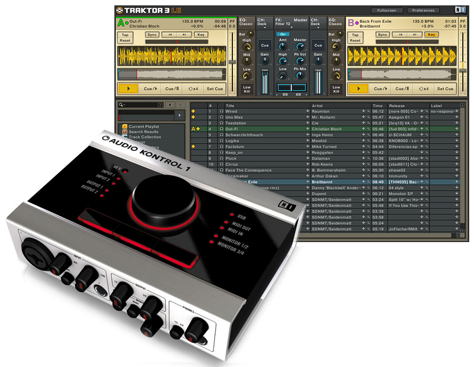Screen dimensions: 474x367
Task: Click Deck B Cue/Pause button
Action: pos(402,89)
